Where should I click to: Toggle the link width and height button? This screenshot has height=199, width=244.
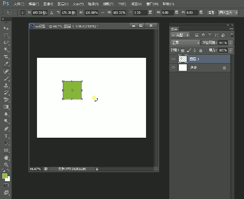click(103, 13)
